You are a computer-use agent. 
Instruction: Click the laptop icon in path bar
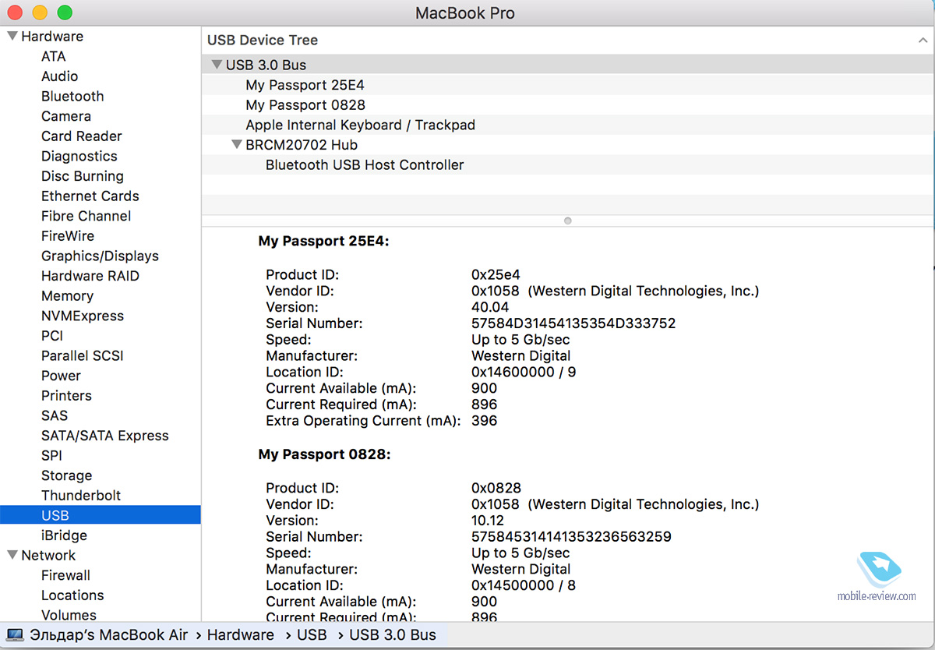point(15,634)
